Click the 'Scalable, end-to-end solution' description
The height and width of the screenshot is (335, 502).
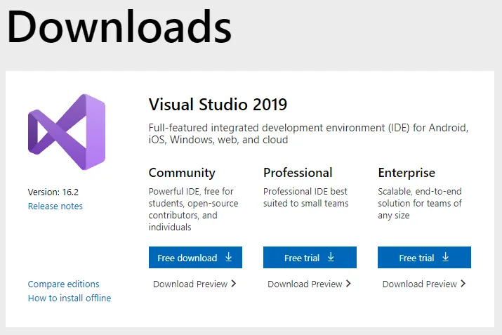(x=420, y=204)
